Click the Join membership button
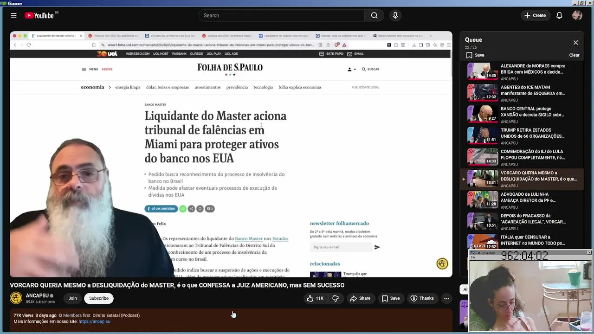Screen dimensions: 594x334 tap(73, 298)
